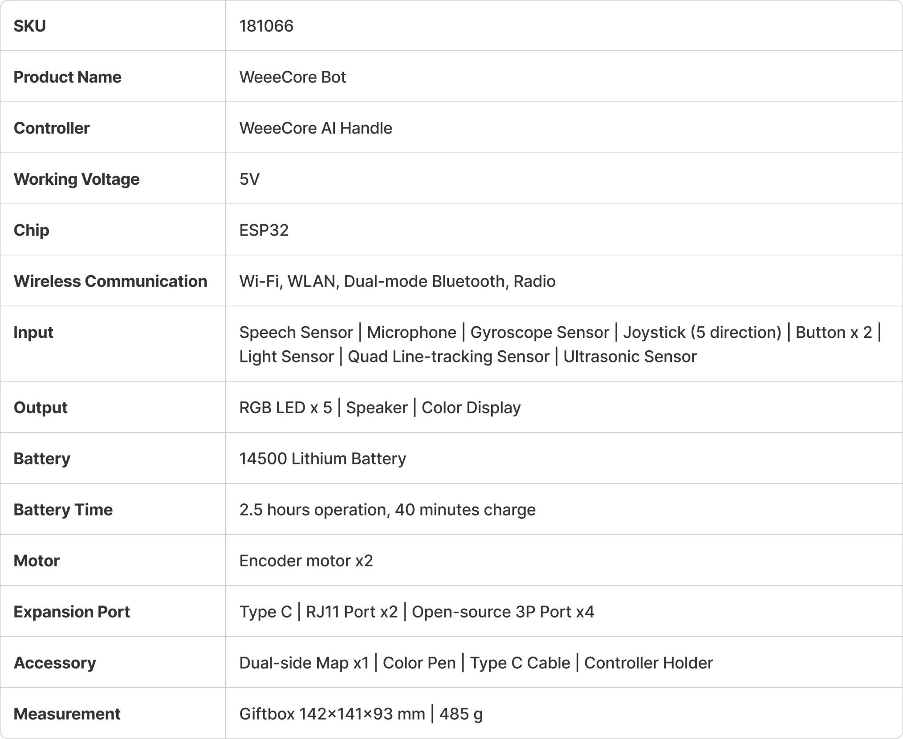Click the RGB LED x 5 text
903x739 pixels.
pos(285,408)
